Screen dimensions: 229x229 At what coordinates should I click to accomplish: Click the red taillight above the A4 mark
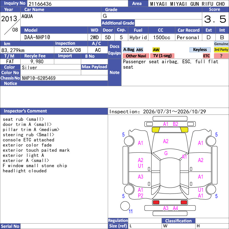(x=184, y=202)
